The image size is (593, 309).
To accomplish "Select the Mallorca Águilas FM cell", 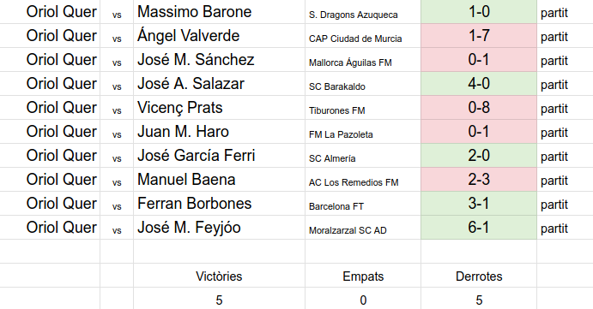I will (x=363, y=60).
